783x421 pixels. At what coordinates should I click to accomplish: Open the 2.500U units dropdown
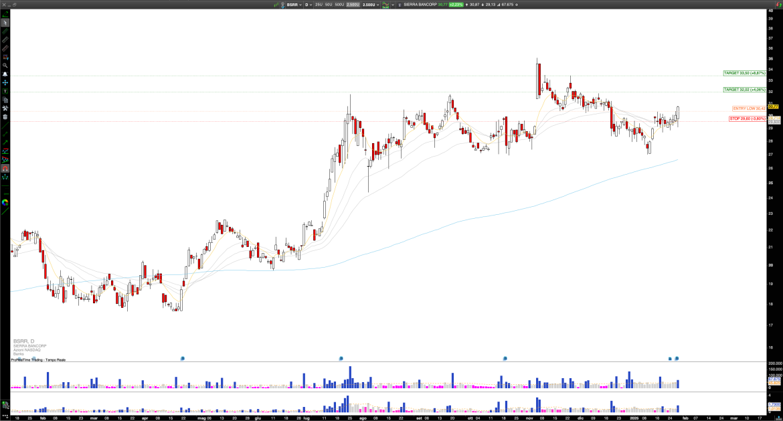point(377,5)
